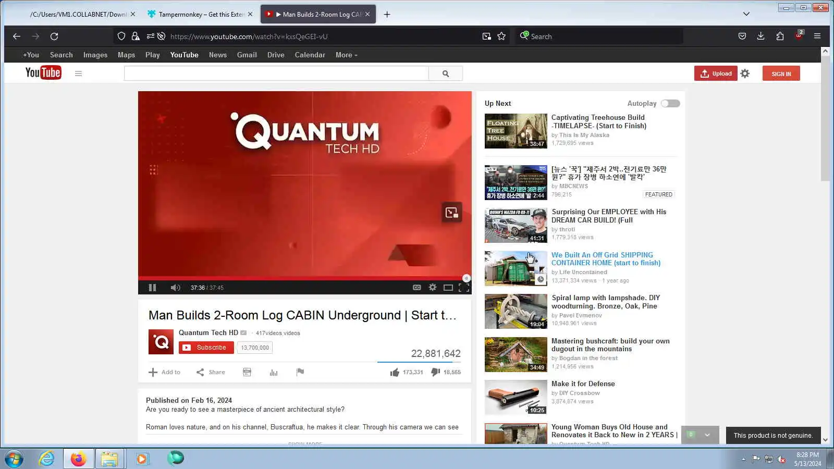Dislike the video with the thumbs down
This screenshot has height=469, width=834.
click(x=435, y=372)
